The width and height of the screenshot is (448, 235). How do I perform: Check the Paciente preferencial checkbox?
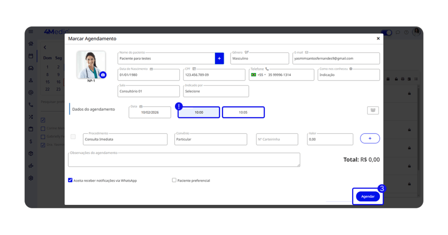[x=174, y=180]
